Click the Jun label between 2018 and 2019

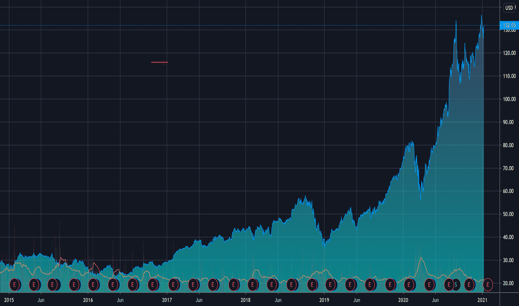[x=278, y=300]
